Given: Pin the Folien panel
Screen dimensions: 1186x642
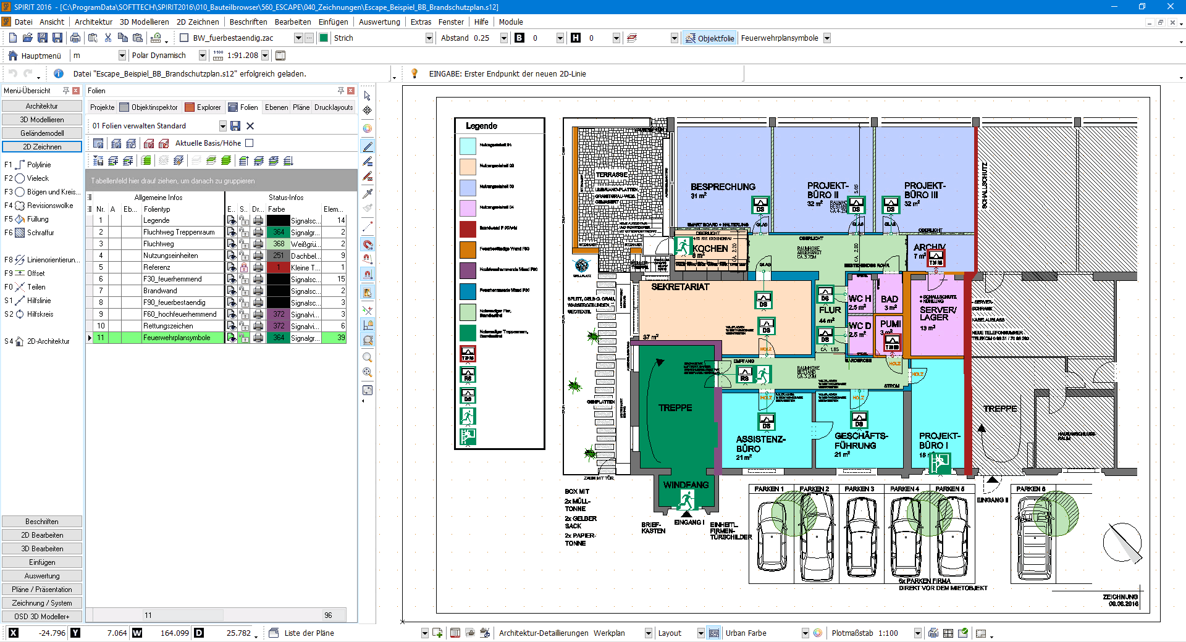Looking at the screenshot, I should [x=340, y=91].
